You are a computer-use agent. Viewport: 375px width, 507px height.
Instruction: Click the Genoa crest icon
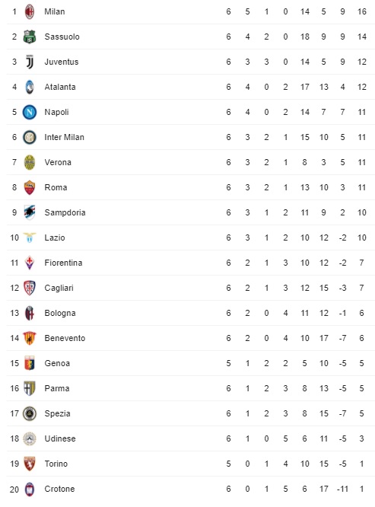[30, 363]
